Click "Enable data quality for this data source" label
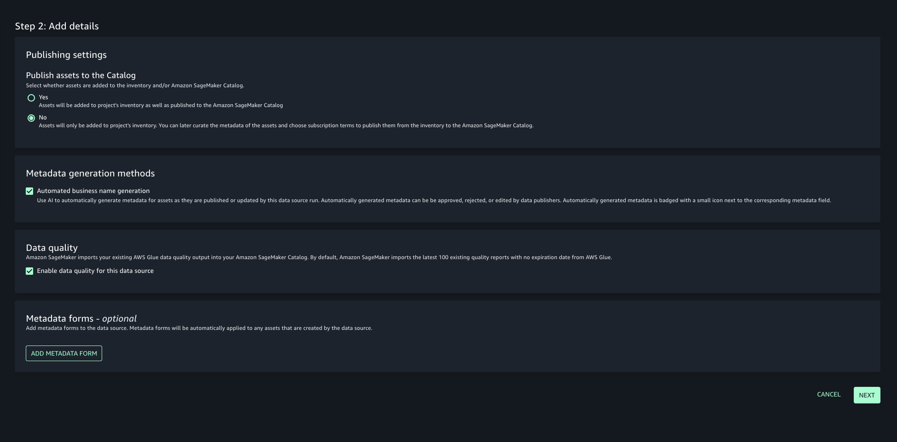 click(x=95, y=271)
